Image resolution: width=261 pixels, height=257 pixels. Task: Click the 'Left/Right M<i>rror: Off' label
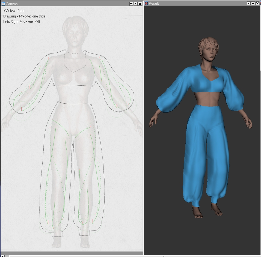tap(22, 22)
